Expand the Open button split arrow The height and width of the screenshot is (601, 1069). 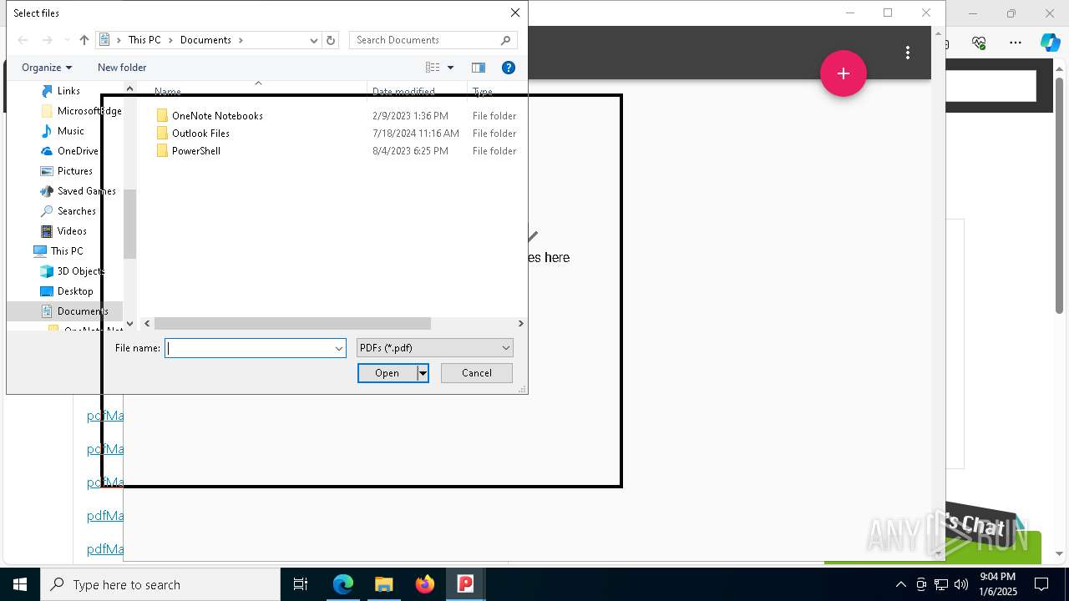click(423, 373)
